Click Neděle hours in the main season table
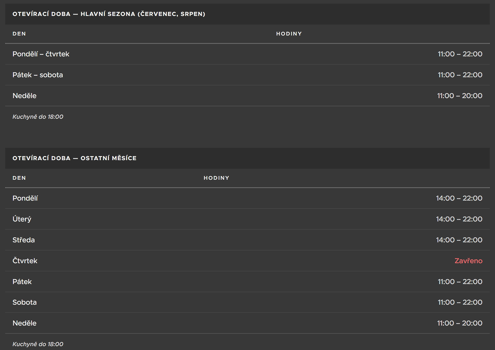Image resolution: width=495 pixels, height=350 pixels. point(459,96)
